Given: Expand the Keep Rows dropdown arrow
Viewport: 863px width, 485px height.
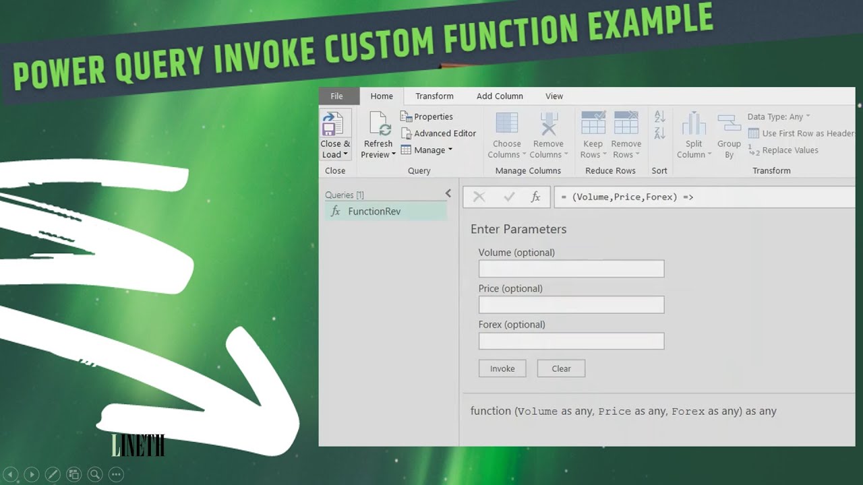Looking at the screenshot, I should (x=605, y=155).
